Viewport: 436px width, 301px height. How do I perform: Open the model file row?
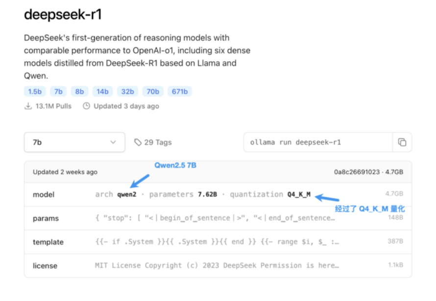pos(44,195)
